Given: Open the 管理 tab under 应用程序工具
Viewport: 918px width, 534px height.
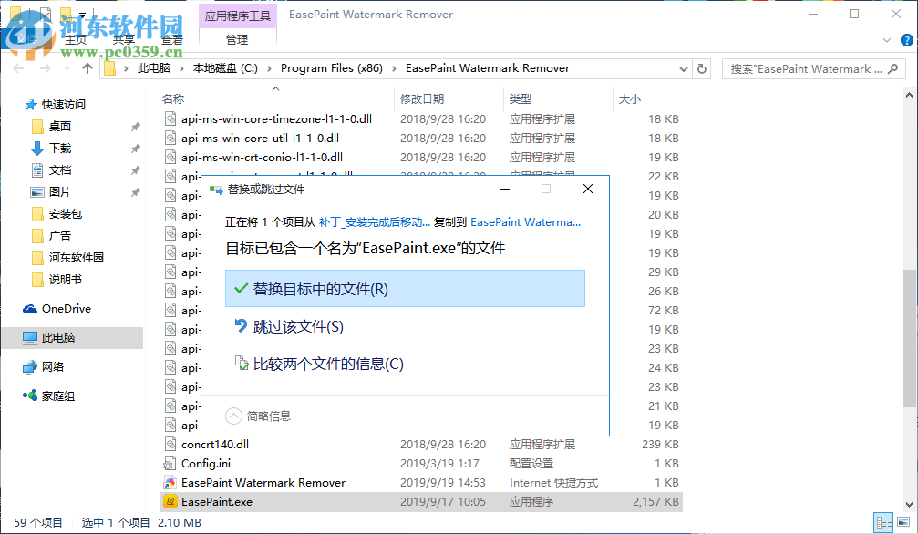Looking at the screenshot, I should click(x=237, y=39).
